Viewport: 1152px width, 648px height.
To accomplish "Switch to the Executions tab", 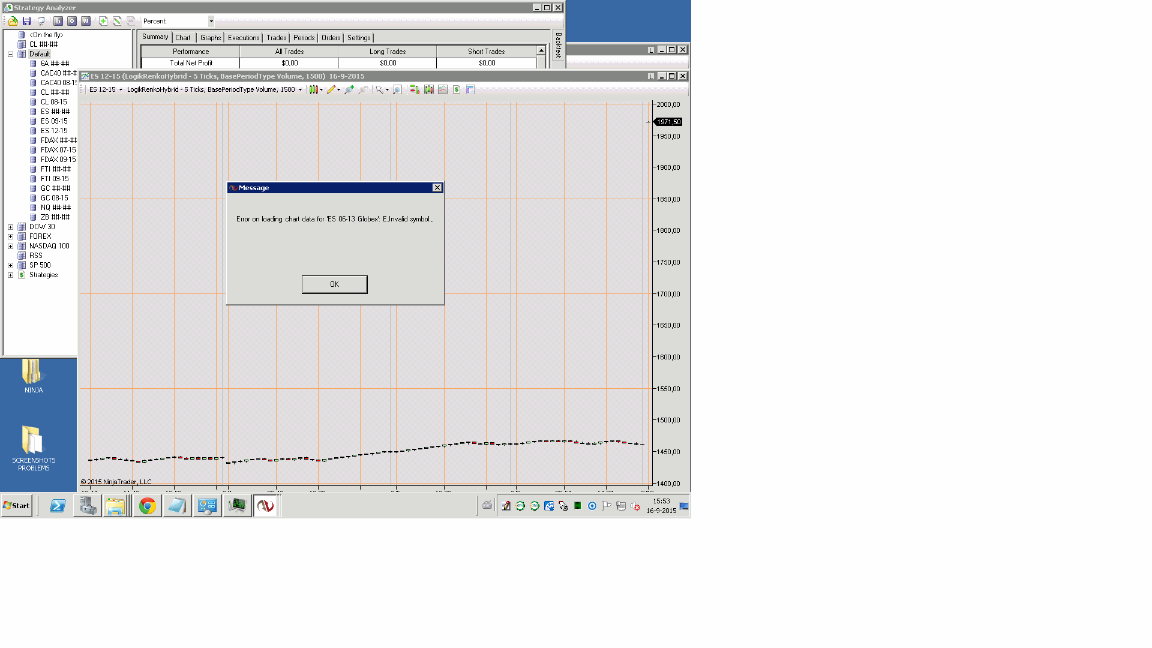I will tap(243, 38).
